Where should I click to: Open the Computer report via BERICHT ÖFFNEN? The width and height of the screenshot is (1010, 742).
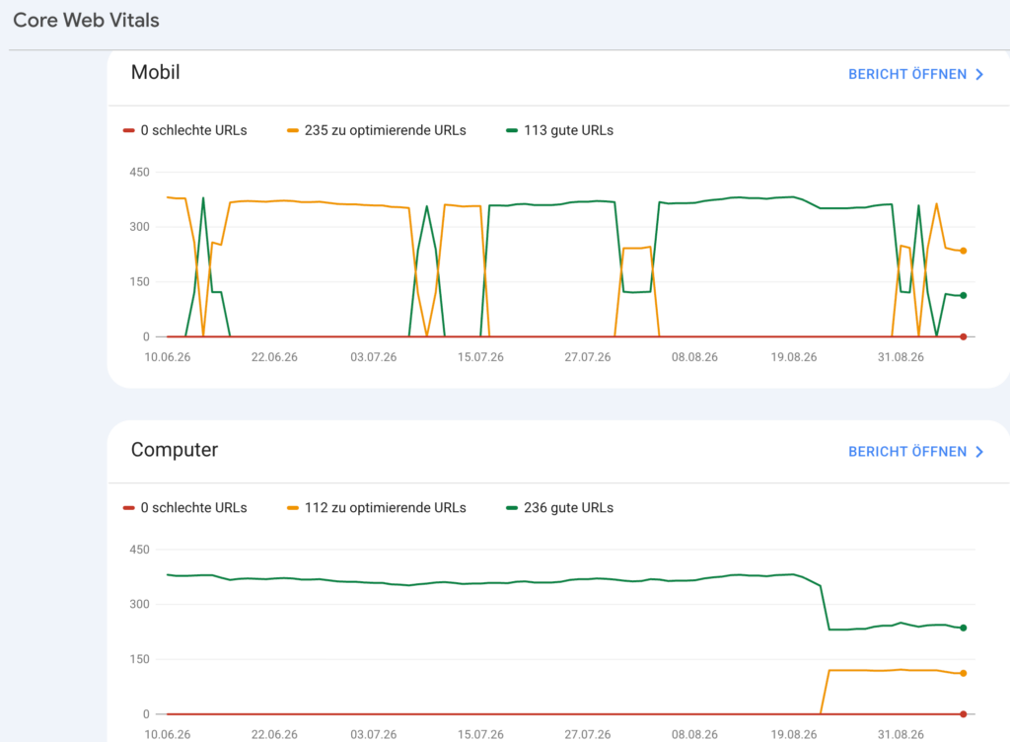[x=907, y=452]
